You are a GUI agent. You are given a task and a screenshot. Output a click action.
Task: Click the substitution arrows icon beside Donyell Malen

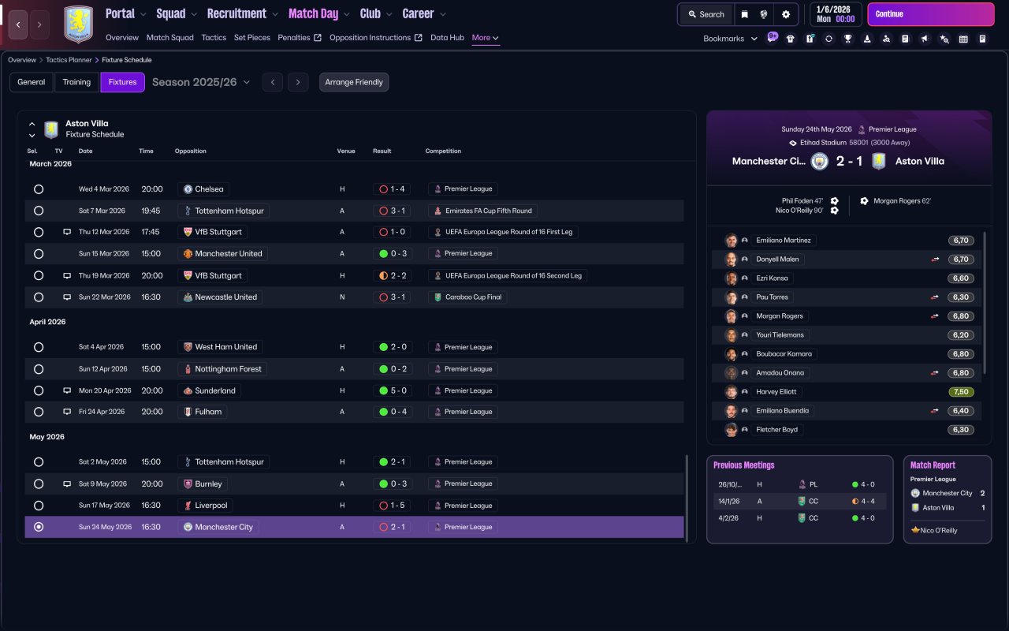point(934,259)
